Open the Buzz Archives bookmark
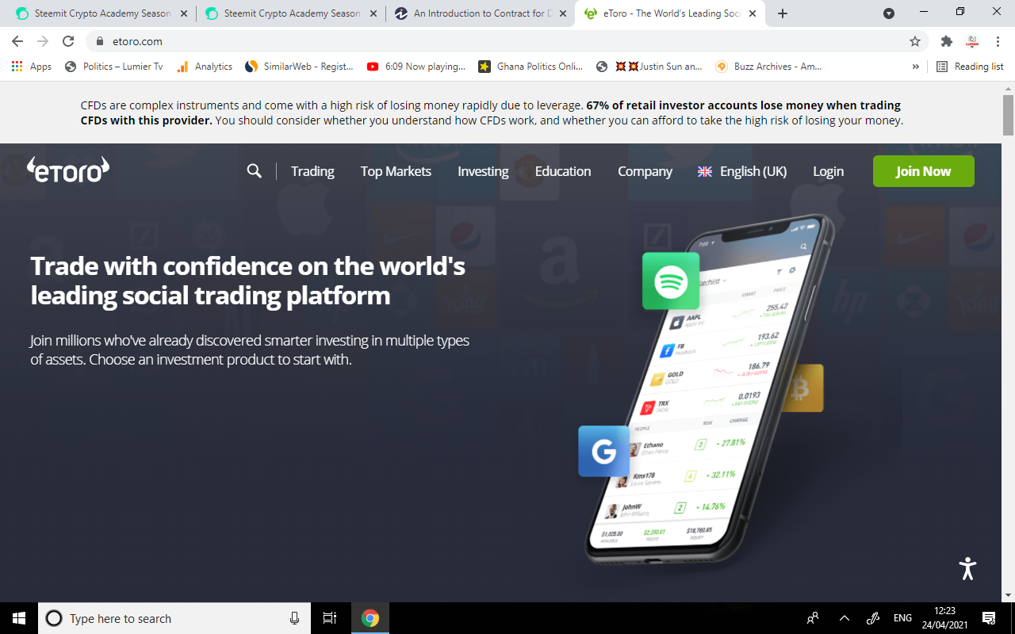This screenshot has width=1015, height=634. (769, 67)
